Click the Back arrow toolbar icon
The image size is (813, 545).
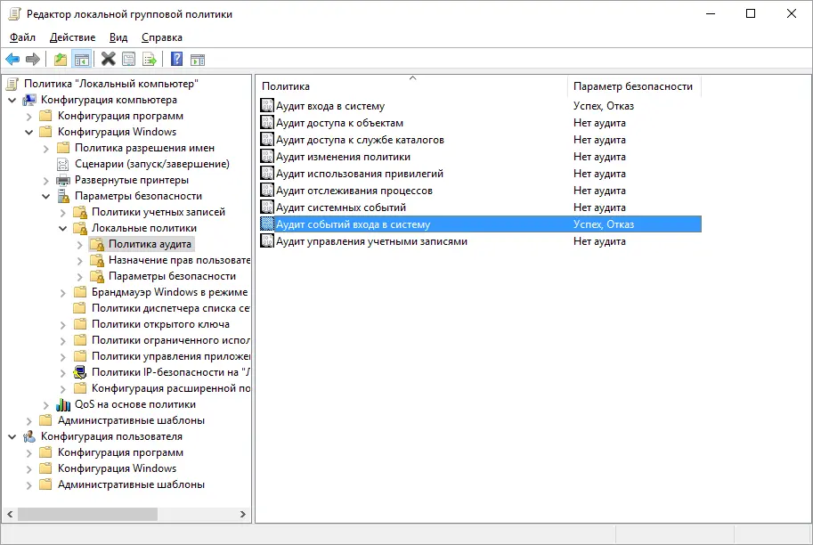(x=12, y=60)
